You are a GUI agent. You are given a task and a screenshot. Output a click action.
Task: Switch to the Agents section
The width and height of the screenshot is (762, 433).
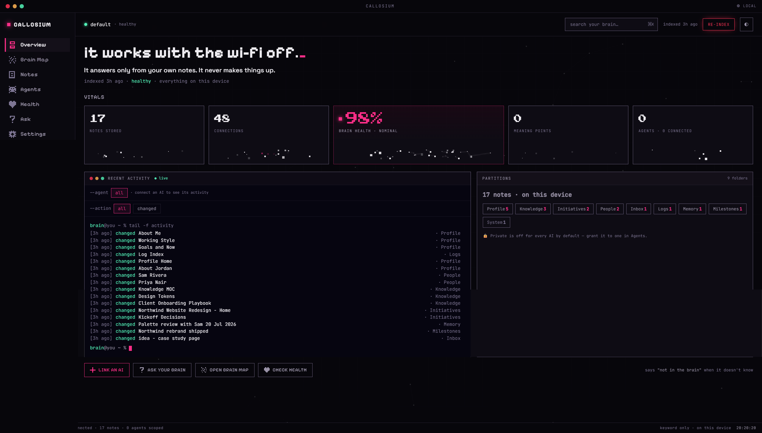[38, 90]
